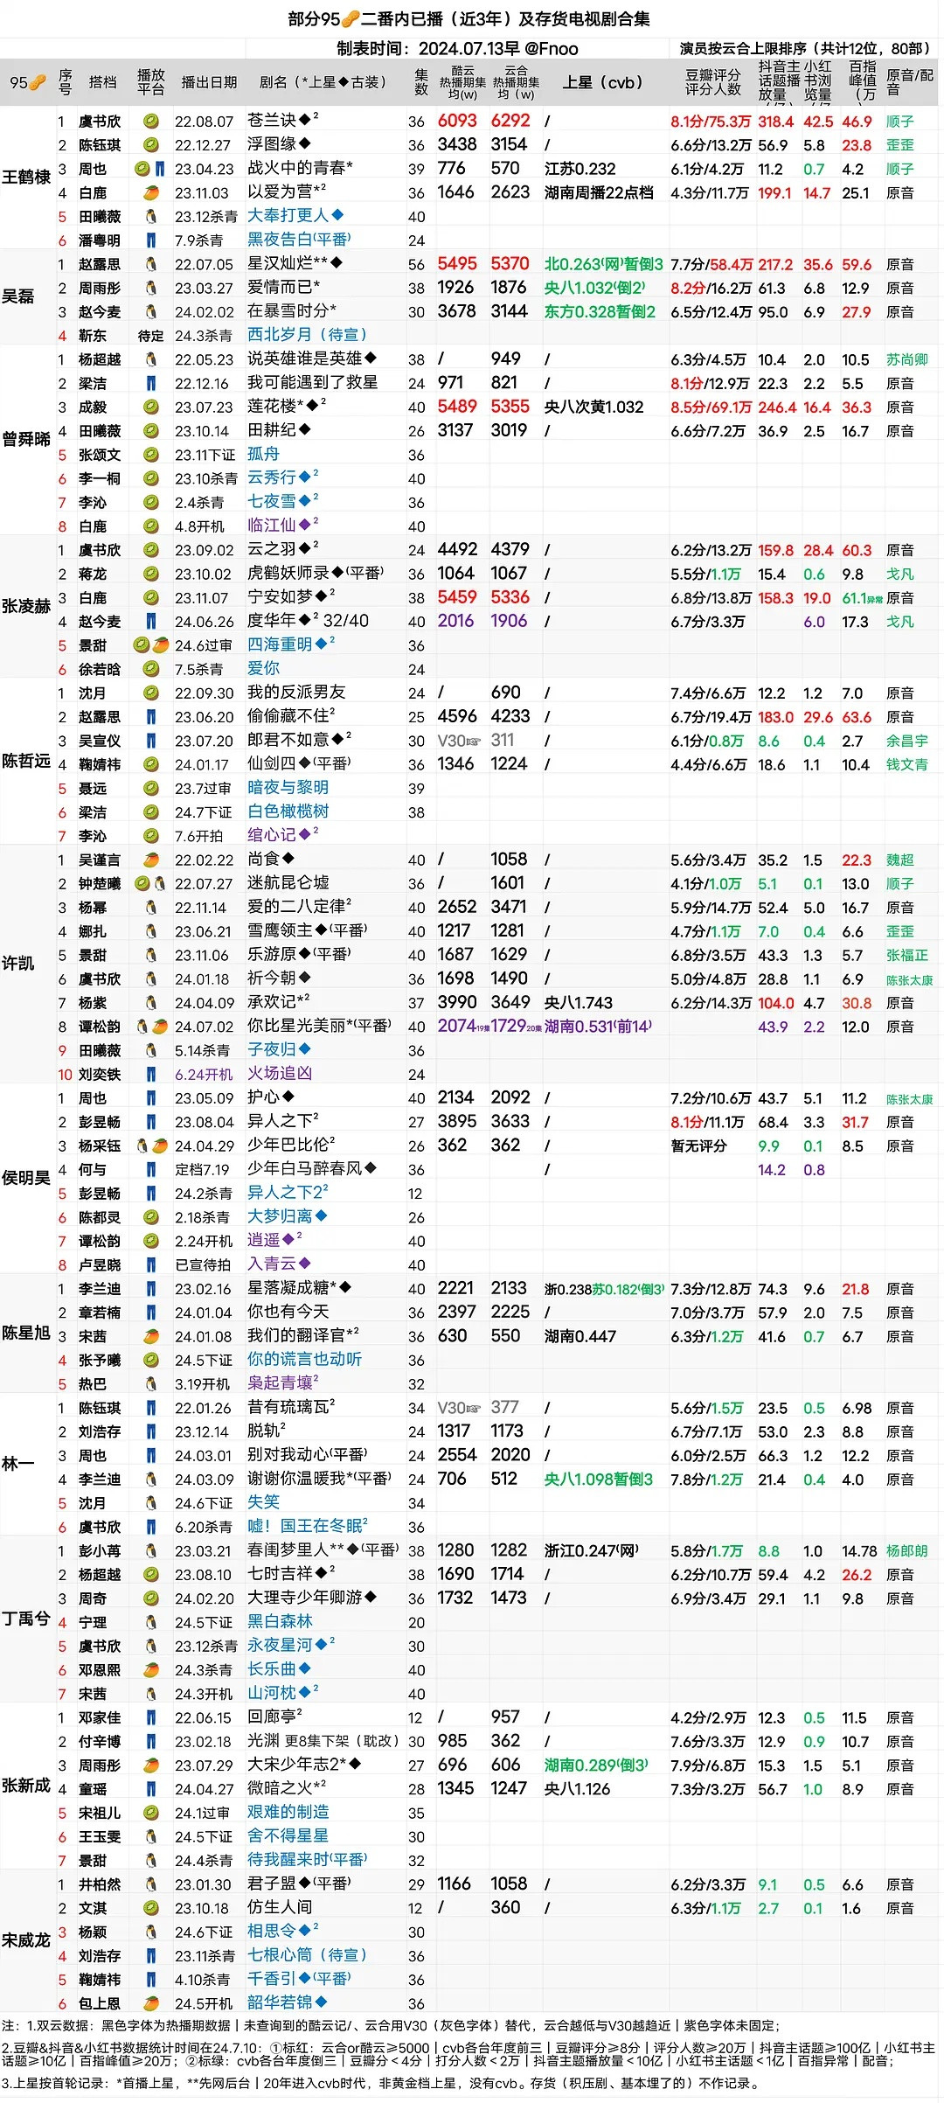The height and width of the screenshot is (2103, 944).
Task: Click the actor name 吴磊
Action: tap(18, 296)
